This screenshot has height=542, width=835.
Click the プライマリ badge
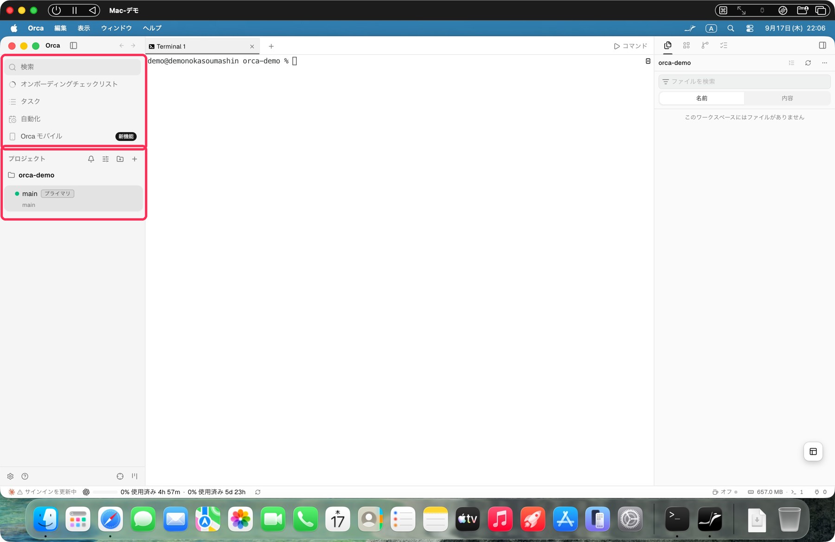click(x=58, y=193)
